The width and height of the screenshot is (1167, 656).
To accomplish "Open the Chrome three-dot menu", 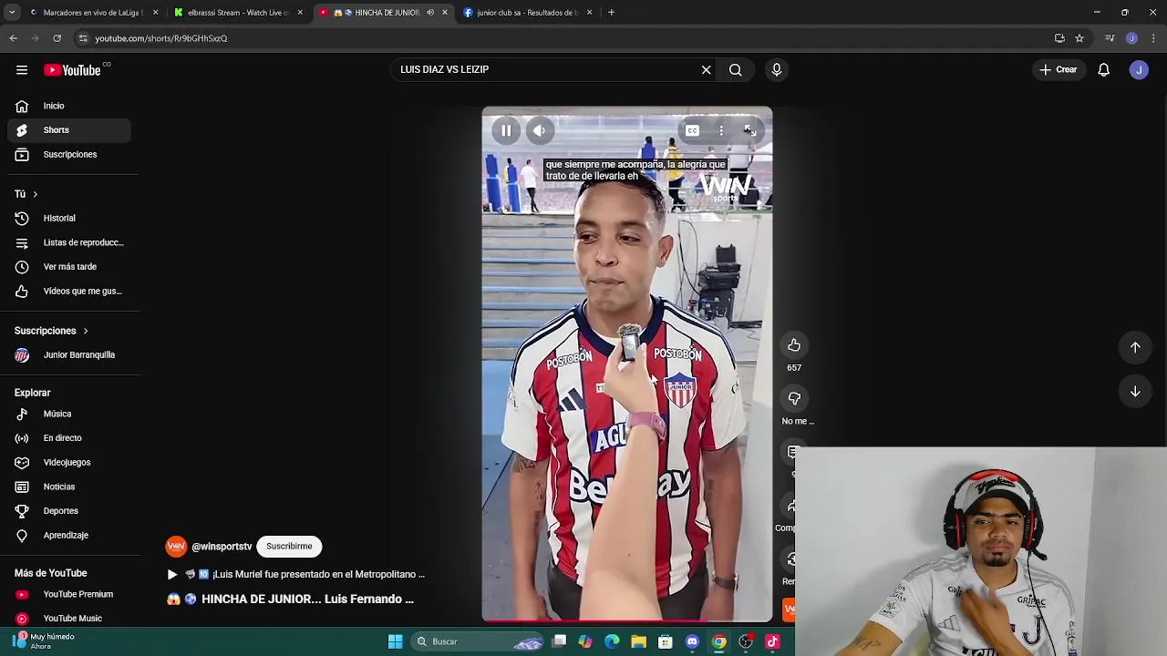I will (x=1154, y=38).
